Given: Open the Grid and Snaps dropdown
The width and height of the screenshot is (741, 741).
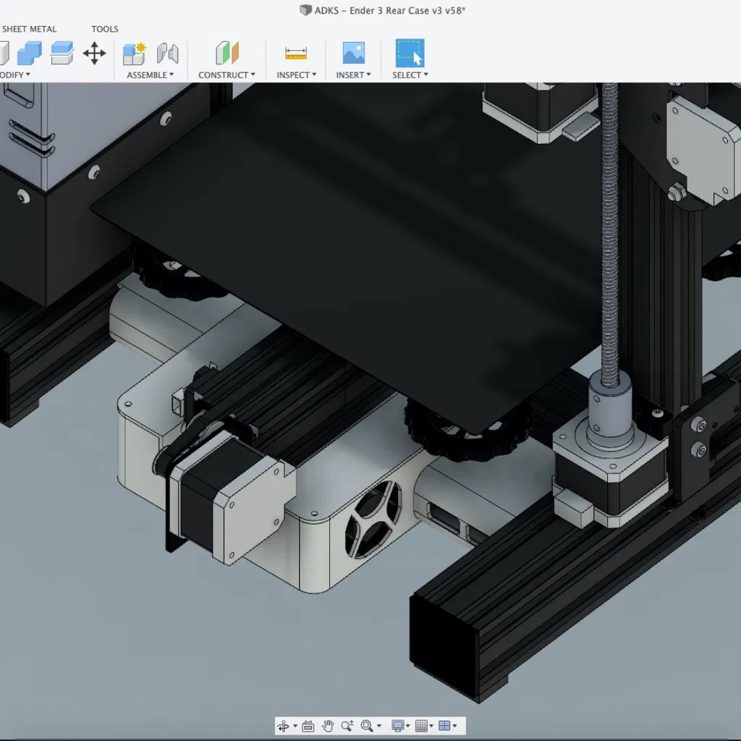Looking at the screenshot, I should (x=424, y=726).
